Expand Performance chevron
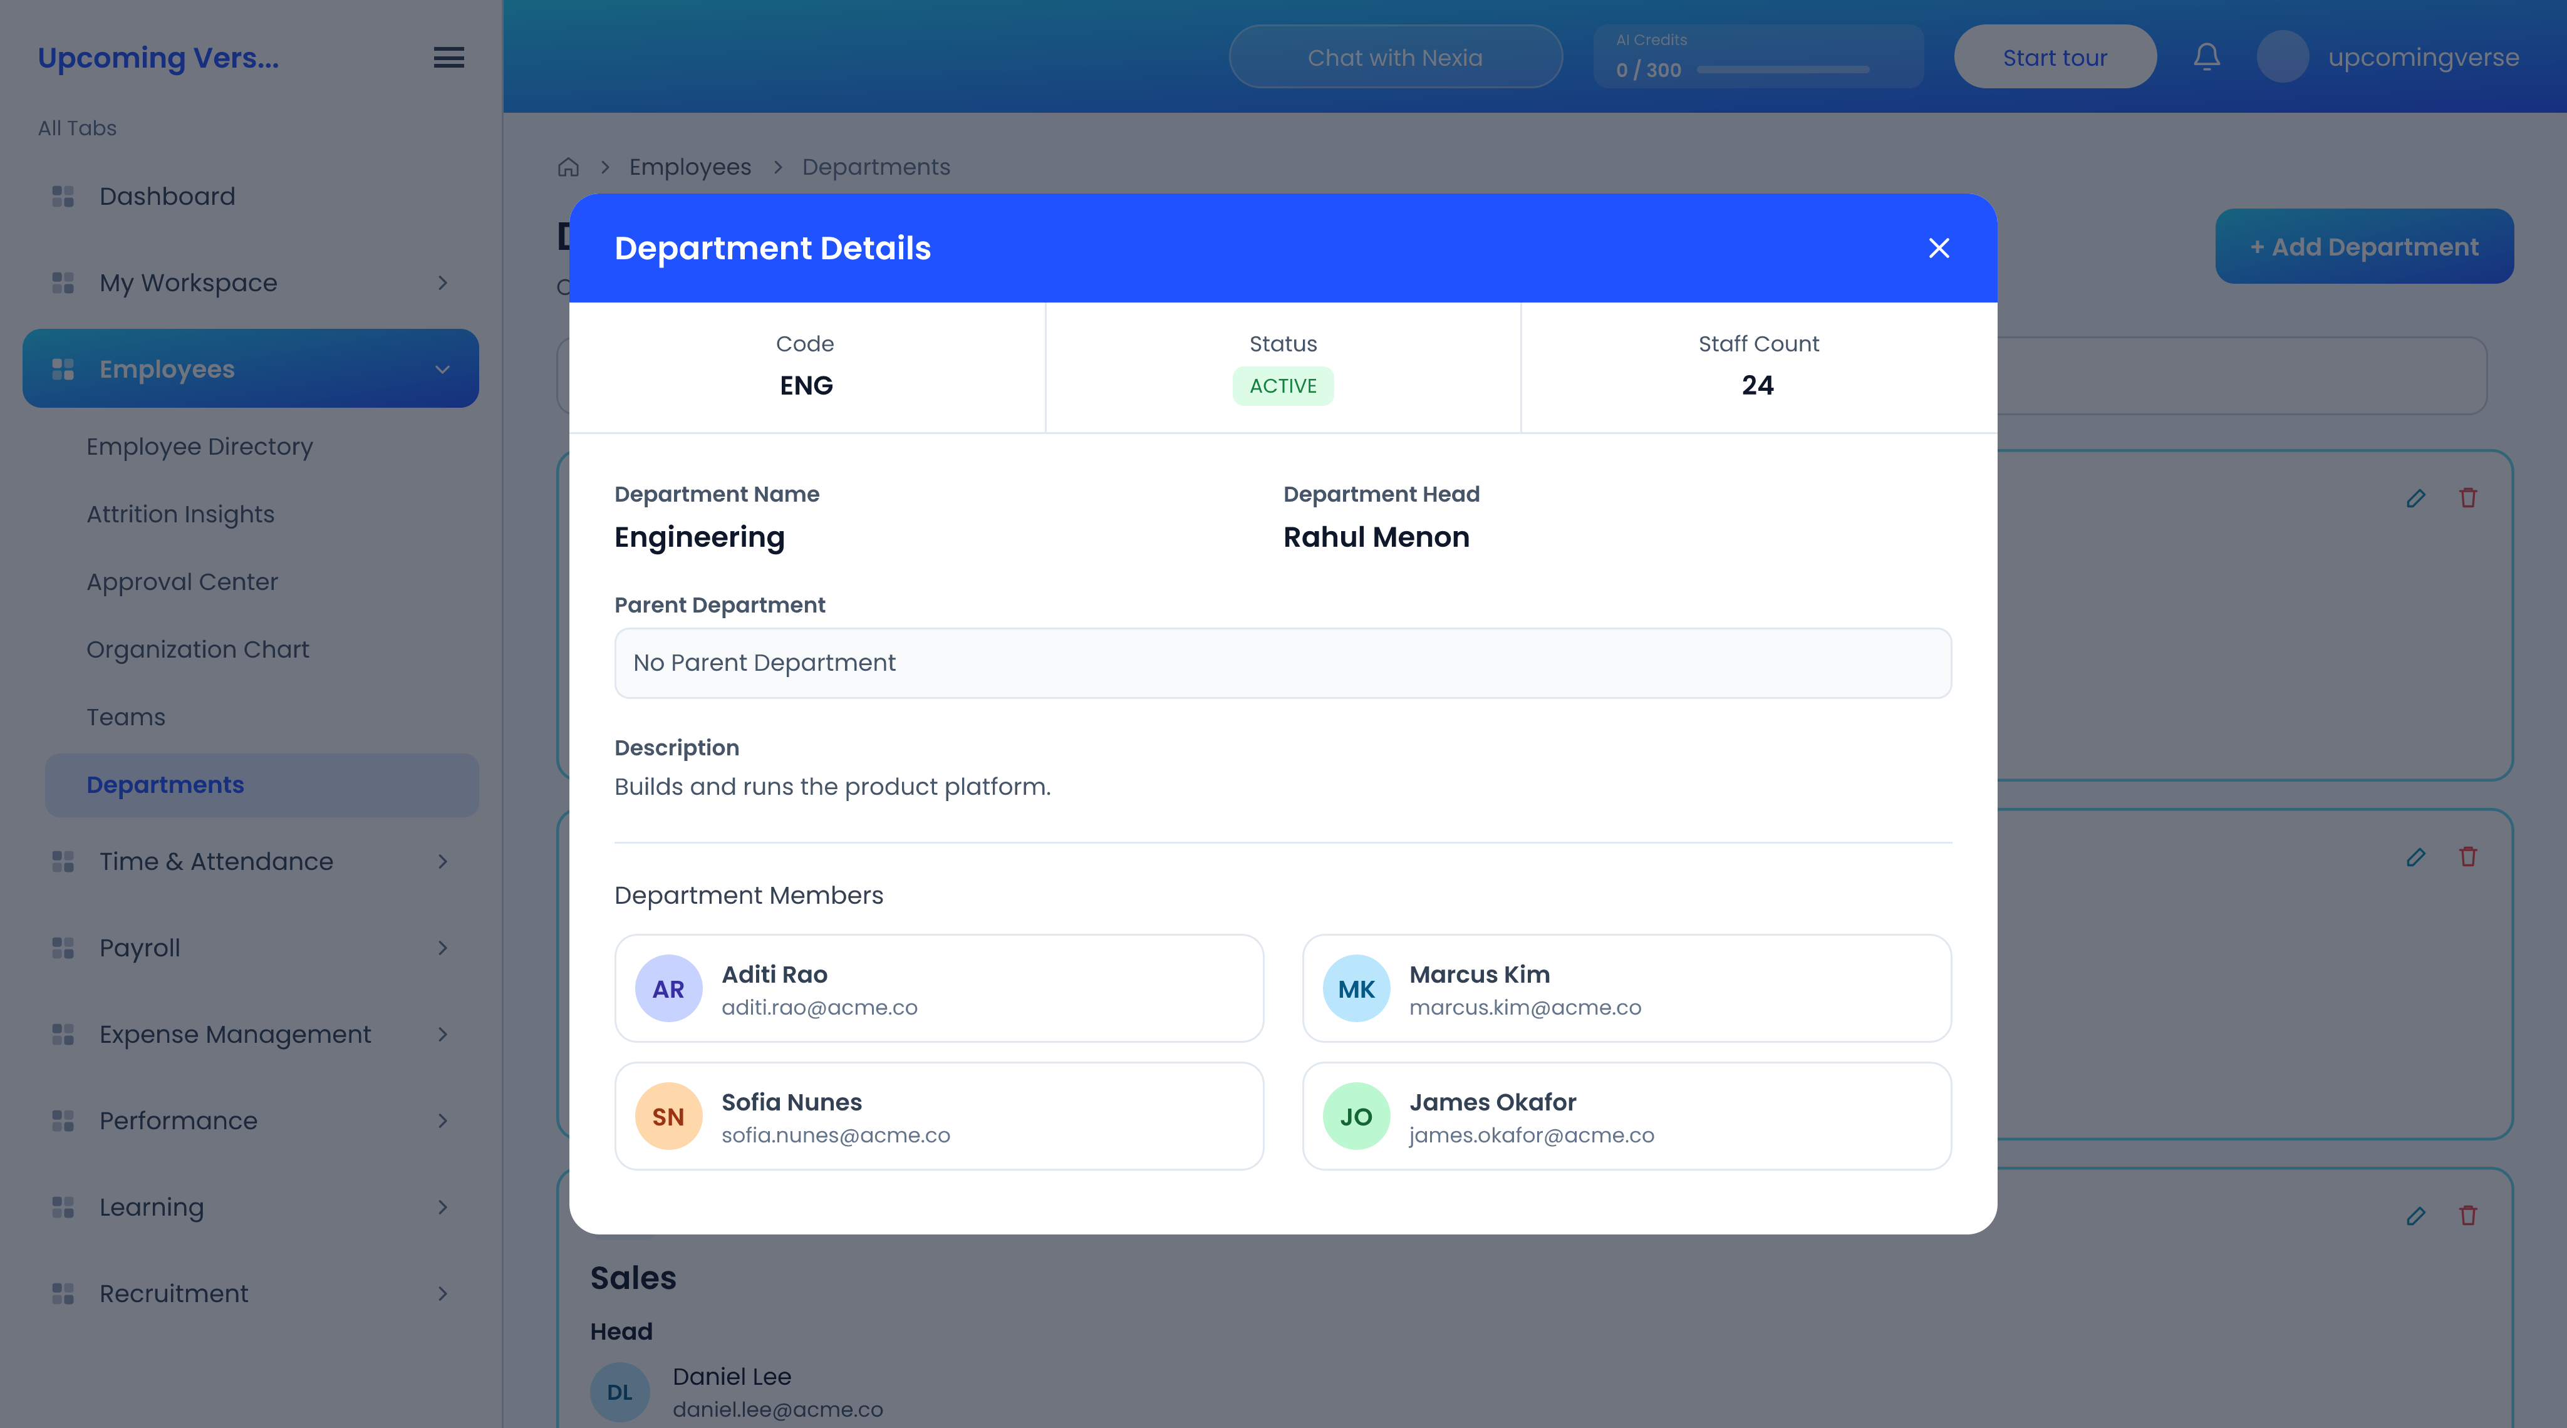 click(442, 1121)
